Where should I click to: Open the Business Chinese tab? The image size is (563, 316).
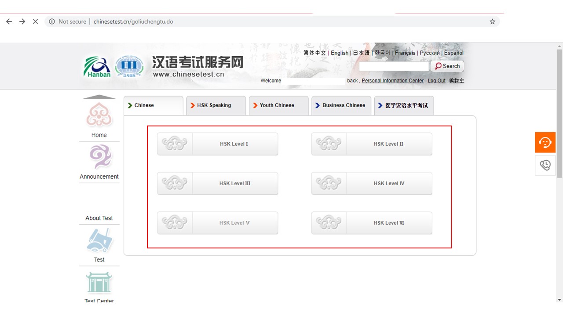(341, 105)
